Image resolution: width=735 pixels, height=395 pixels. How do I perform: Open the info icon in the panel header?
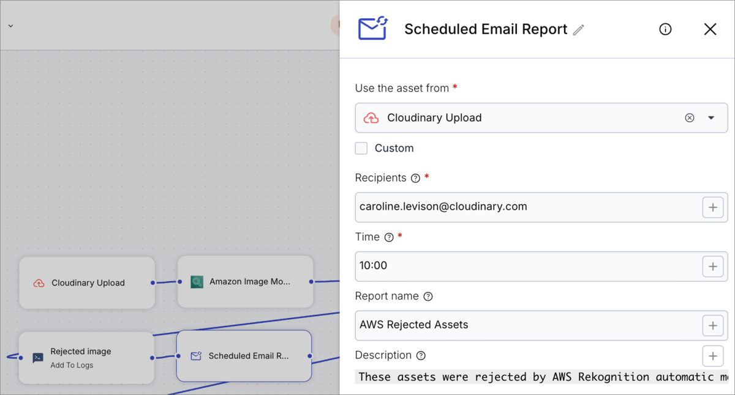pyautogui.click(x=665, y=29)
